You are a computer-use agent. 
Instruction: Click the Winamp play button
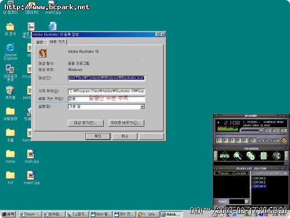(225, 140)
